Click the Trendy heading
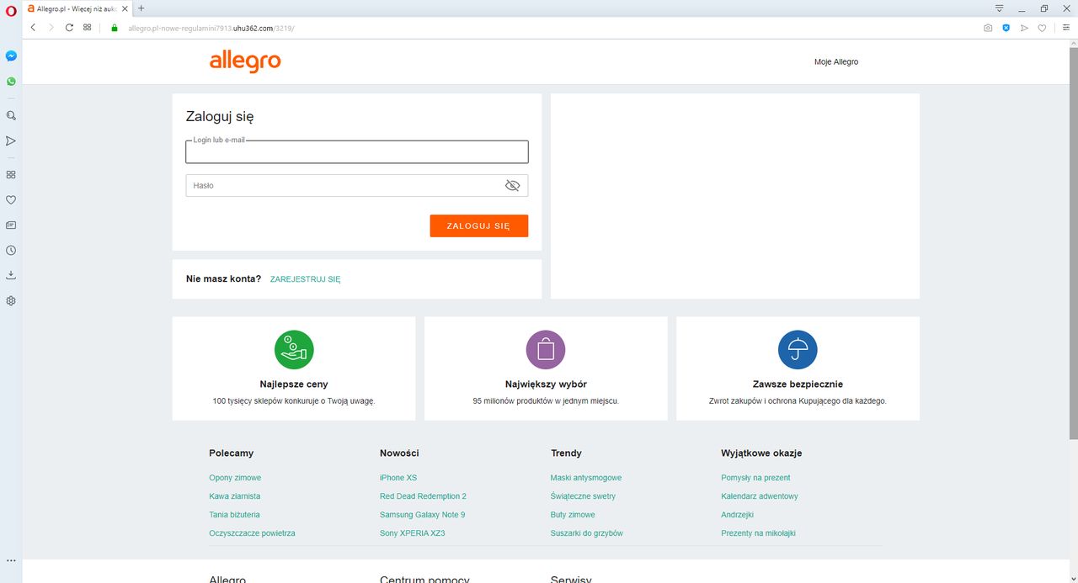The height and width of the screenshot is (583, 1078). [x=566, y=453]
